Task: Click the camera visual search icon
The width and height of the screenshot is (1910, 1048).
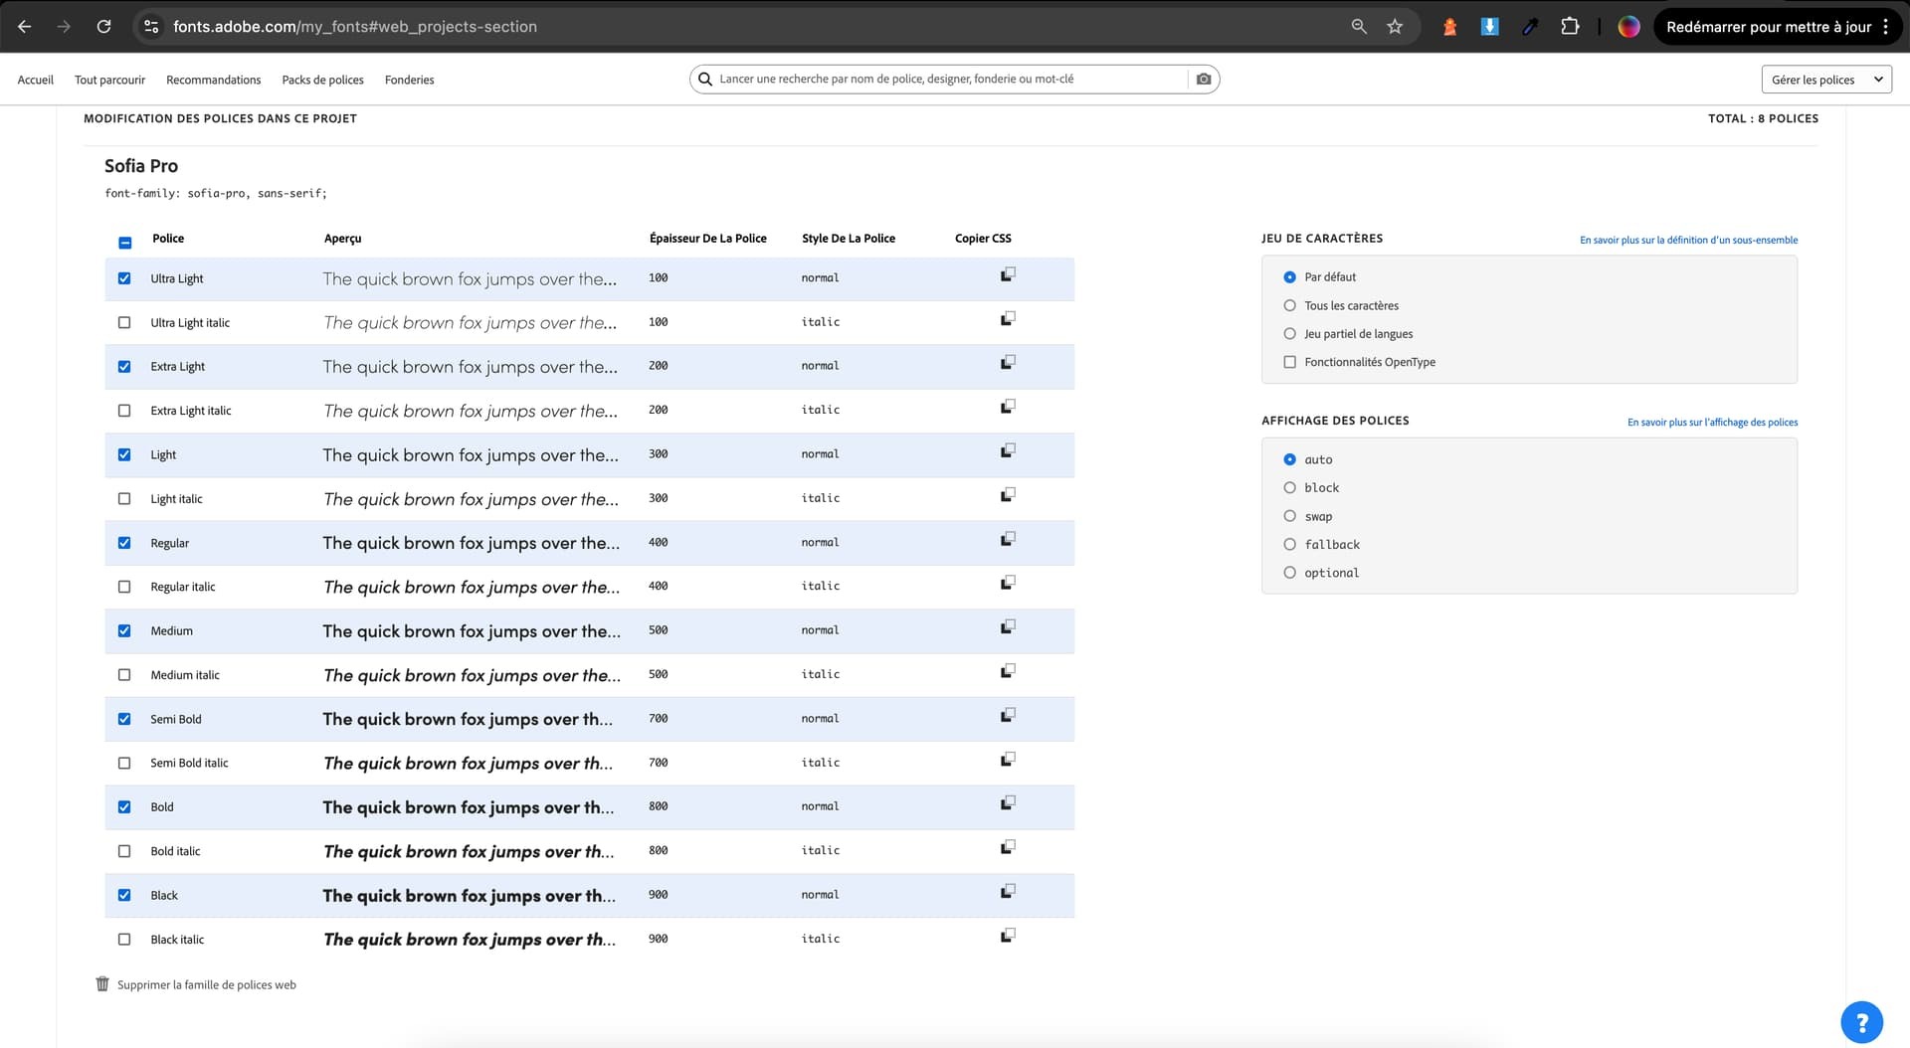Action: click(1204, 79)
